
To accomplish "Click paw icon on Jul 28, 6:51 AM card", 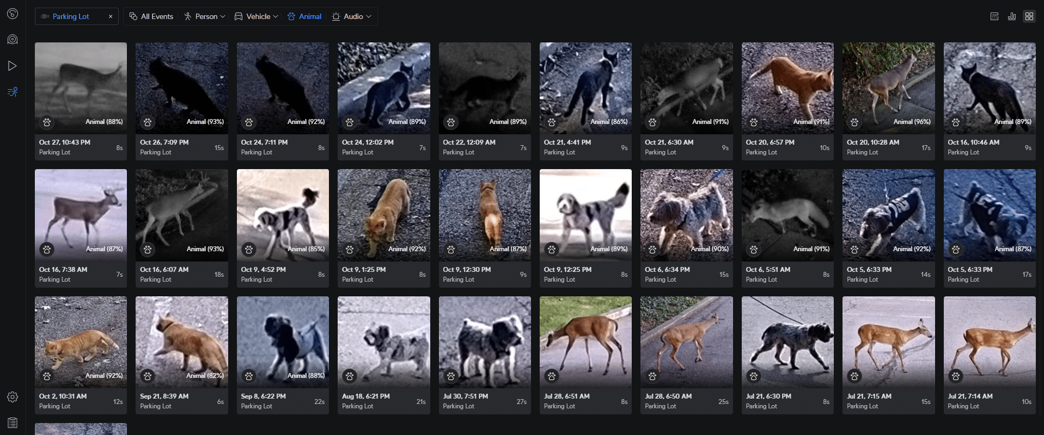I will [x=552, y=376].
